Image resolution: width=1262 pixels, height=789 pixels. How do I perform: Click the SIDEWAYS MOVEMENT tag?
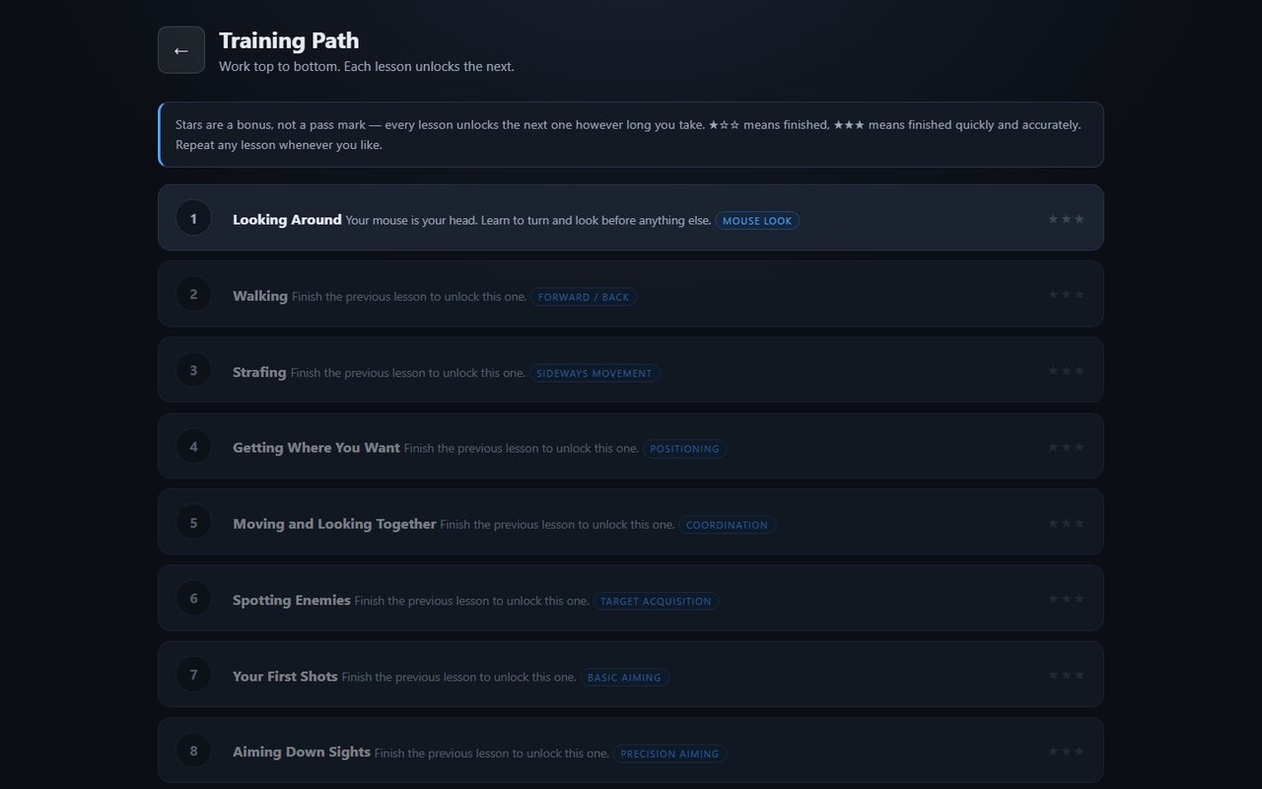(595, 373)
